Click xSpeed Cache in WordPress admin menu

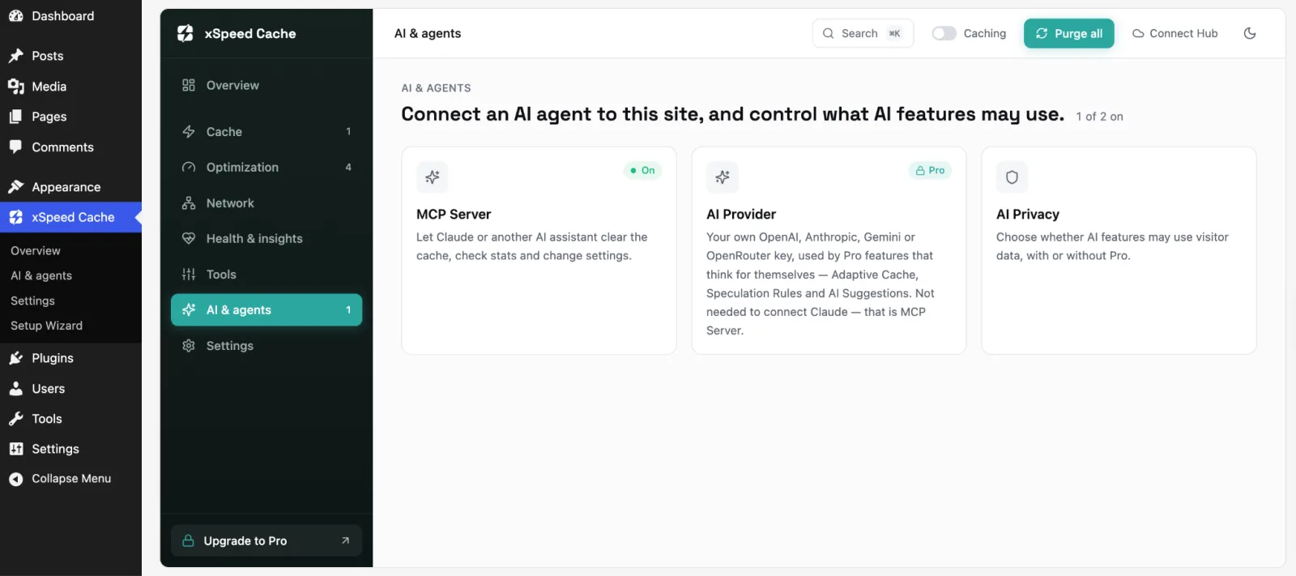[x=70, y=217]
